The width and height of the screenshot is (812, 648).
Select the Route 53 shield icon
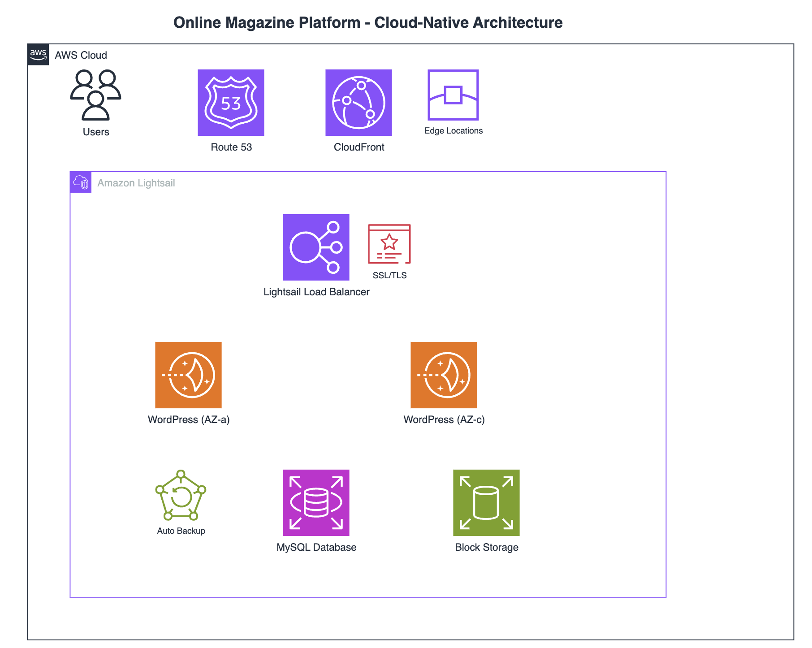click(x=231, y=103)
